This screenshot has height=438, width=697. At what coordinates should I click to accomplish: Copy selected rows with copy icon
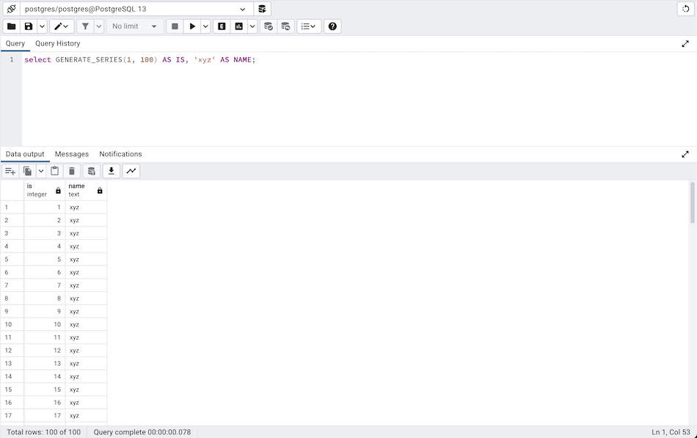pyautogui.click(x=28, y=170)
